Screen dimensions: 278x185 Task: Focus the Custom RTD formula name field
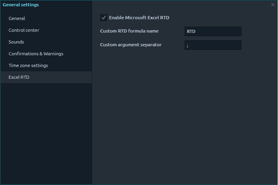[x=213, y=31]
